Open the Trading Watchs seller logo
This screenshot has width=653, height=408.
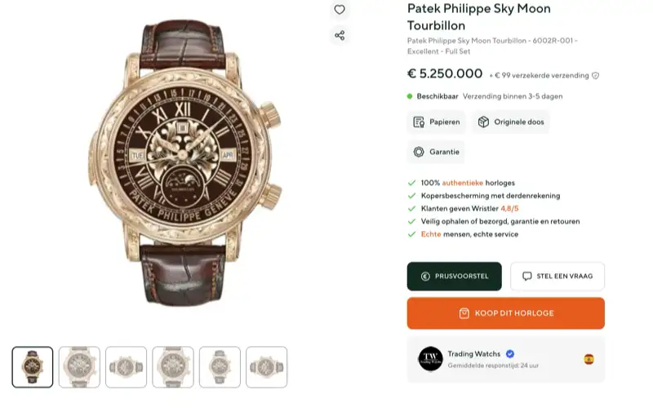tap(430, 358)
